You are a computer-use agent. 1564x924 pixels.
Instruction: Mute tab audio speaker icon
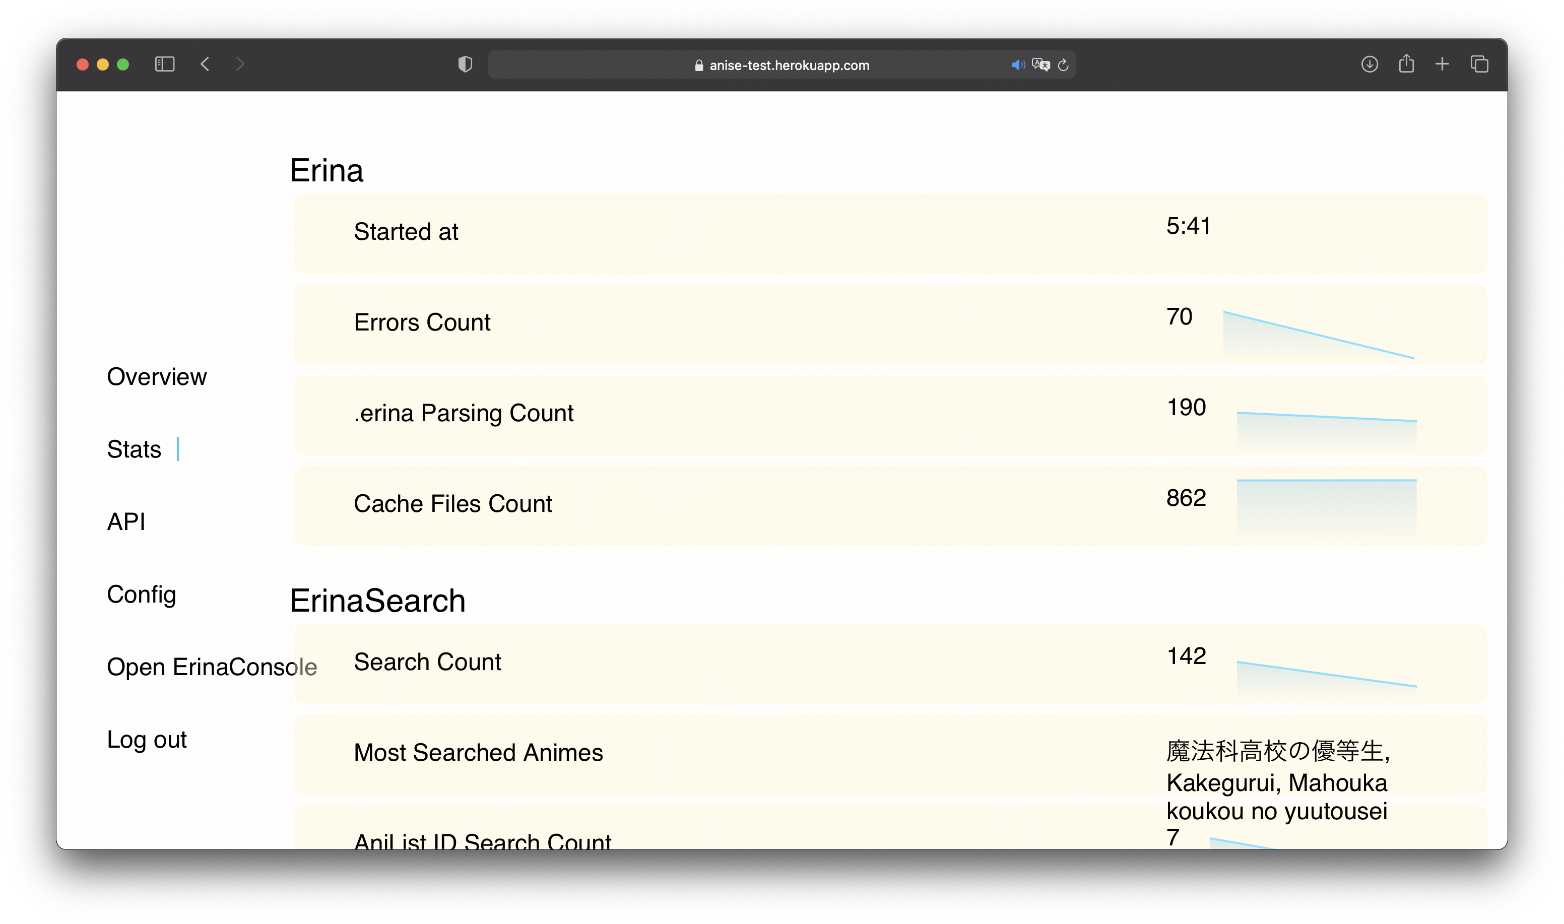(1018, 65)
